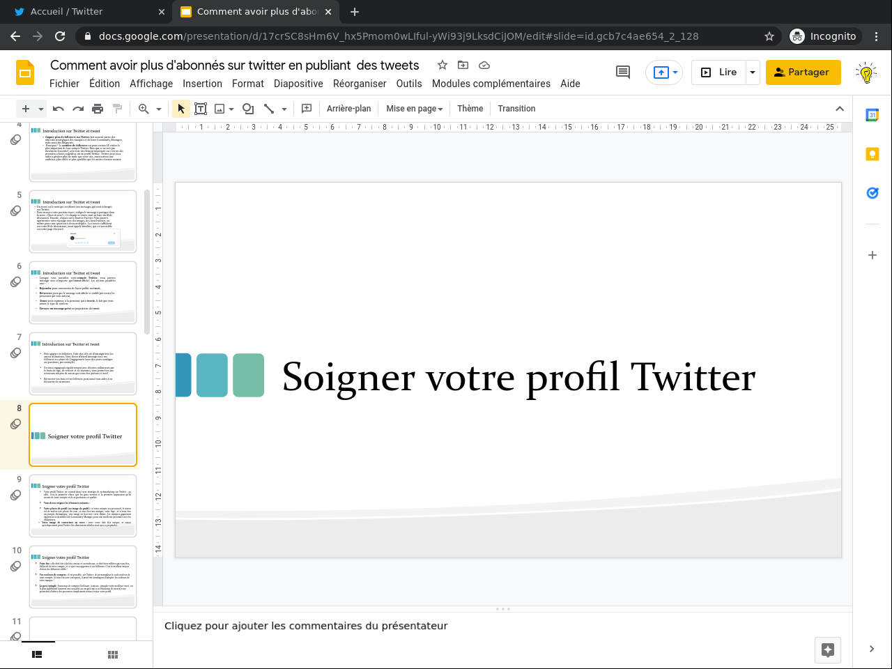The image size is (892, 669).
Task: Open Google Tasks side panel
Action: [872, 193]
